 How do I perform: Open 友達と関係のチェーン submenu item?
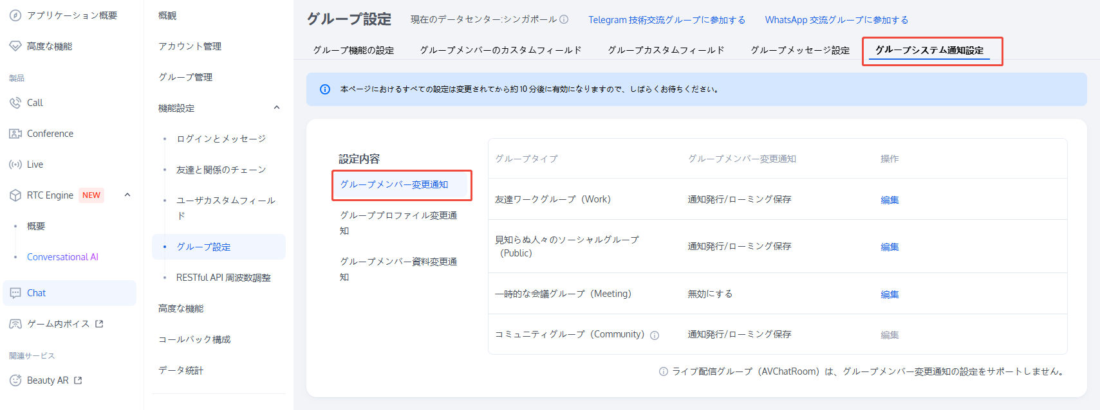pos(221,170)
